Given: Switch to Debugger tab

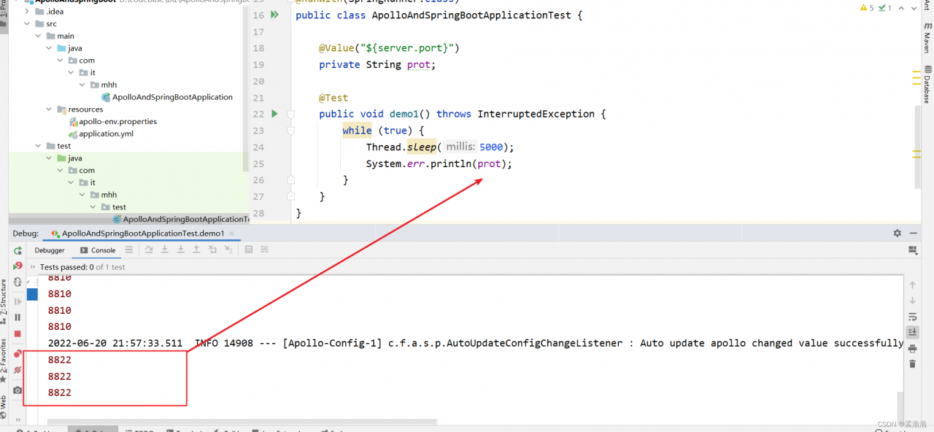Looking at the screenshot, I should [50, 250].
